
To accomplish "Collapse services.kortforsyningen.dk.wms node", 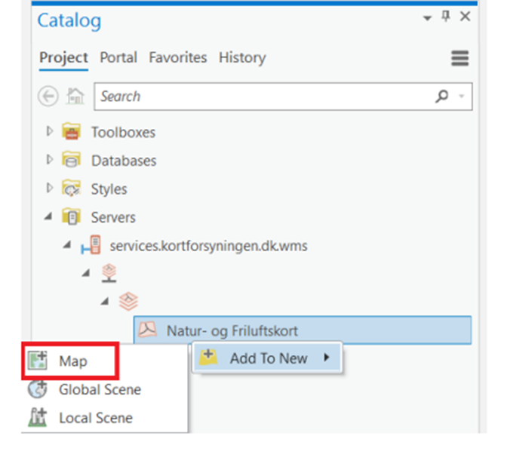I will (x=67, y=244).
